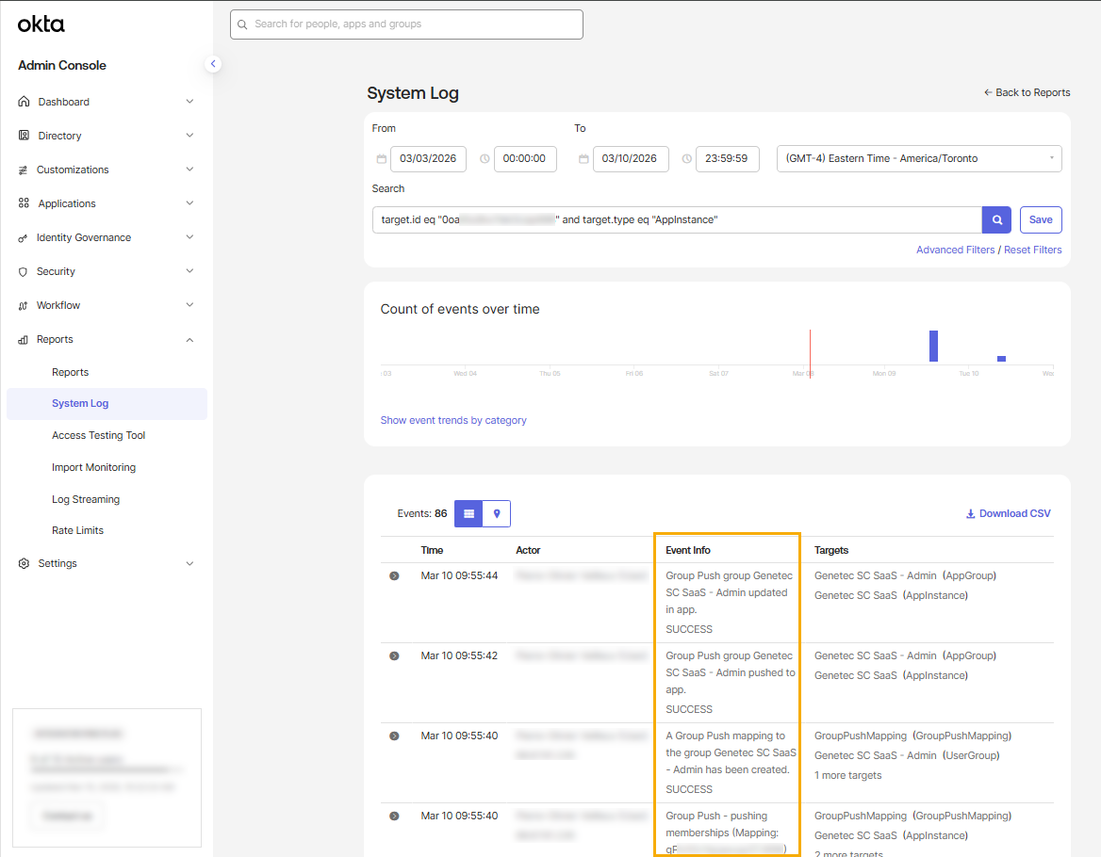Click the Okta logo
Image resolution: width=1101 pixels, height=857 pixels.
41,24
